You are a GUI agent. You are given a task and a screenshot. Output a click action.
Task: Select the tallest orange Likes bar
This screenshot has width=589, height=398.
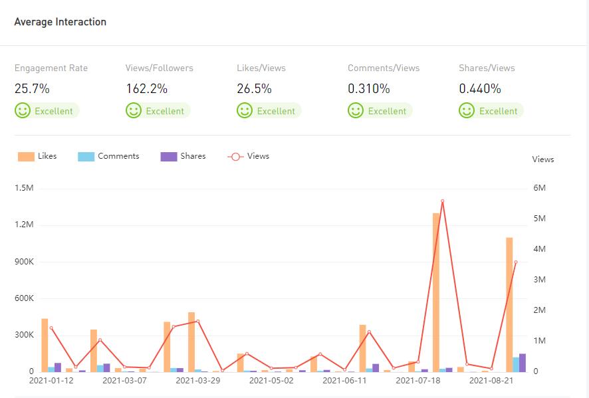pyautogui.click(x=437, y=292)
